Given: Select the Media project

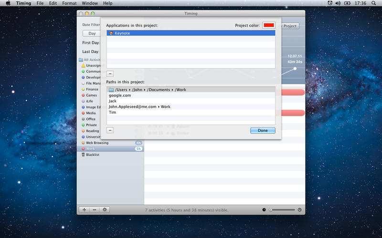Looking at the screenshot, I should tap(89, 113).
